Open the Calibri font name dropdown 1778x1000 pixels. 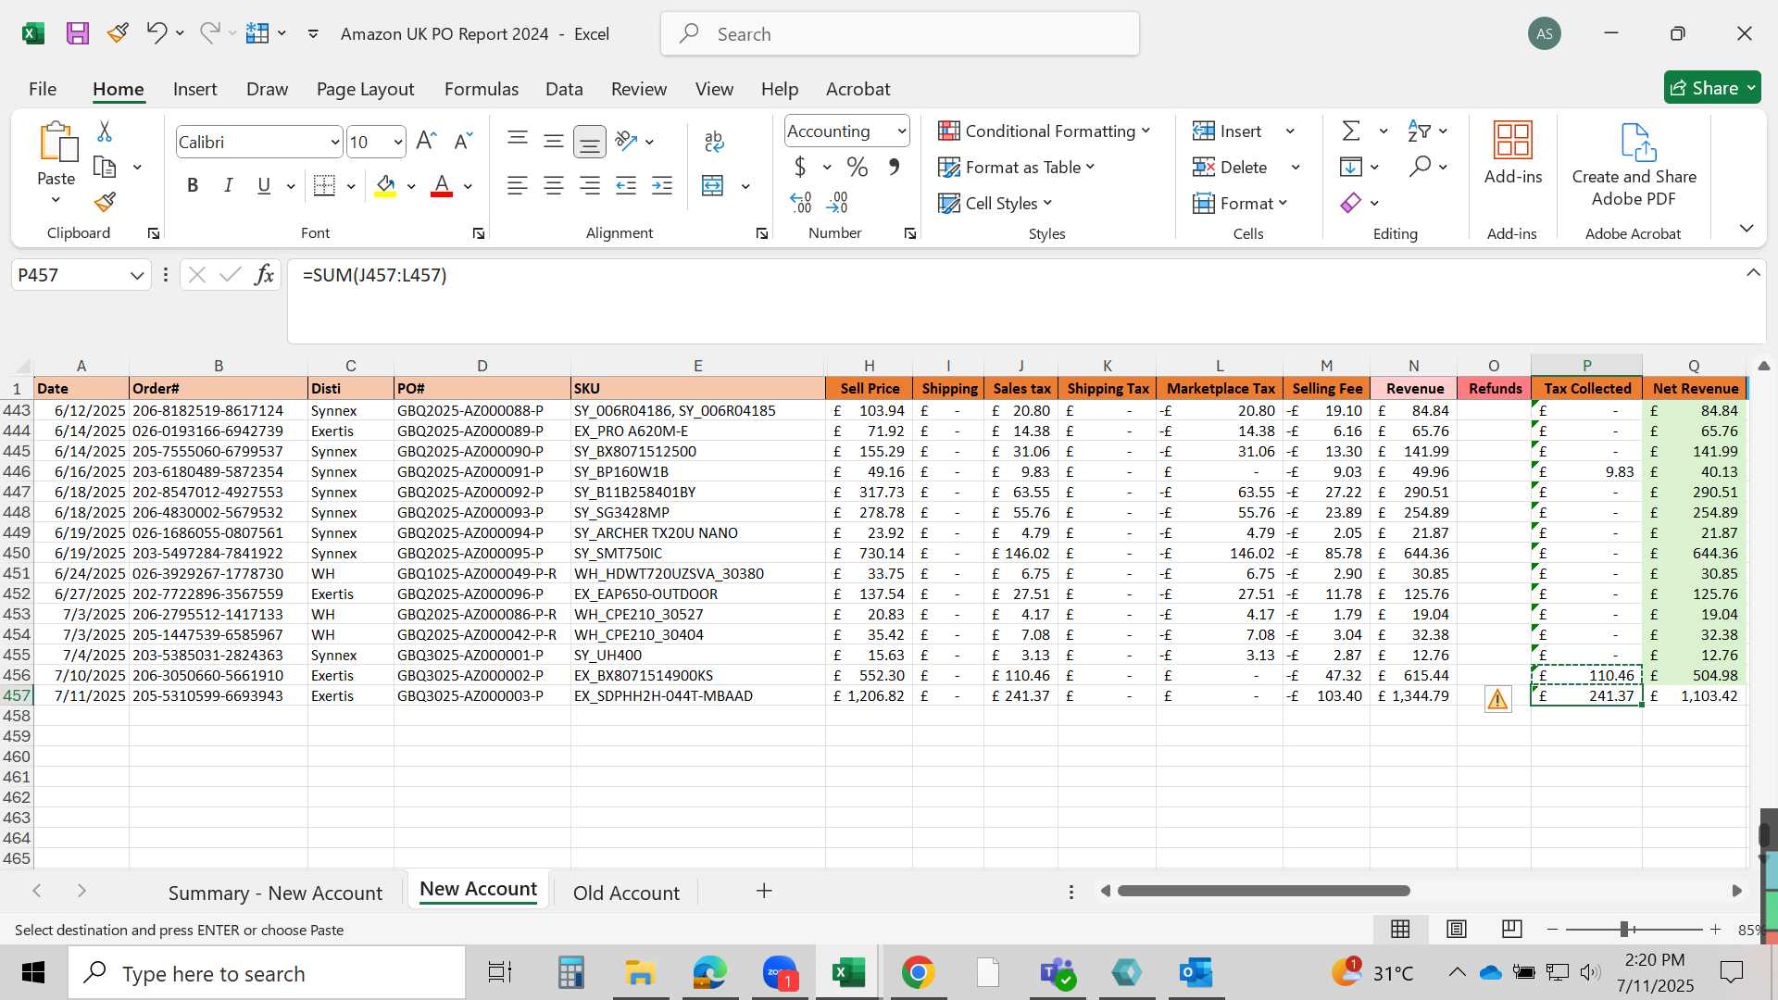coord(334,142)
